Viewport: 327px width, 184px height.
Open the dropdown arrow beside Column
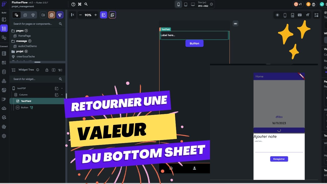[x=62, y=95]
